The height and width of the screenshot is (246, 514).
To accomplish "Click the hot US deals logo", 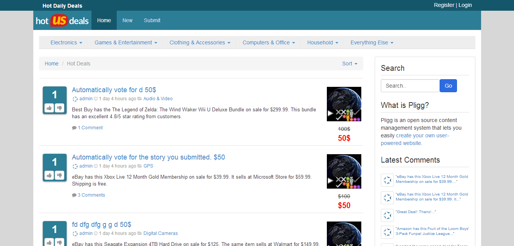I will point(62,21).
